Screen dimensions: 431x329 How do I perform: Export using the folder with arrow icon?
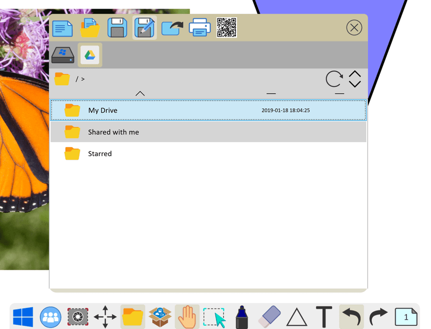tap(172, 29)
